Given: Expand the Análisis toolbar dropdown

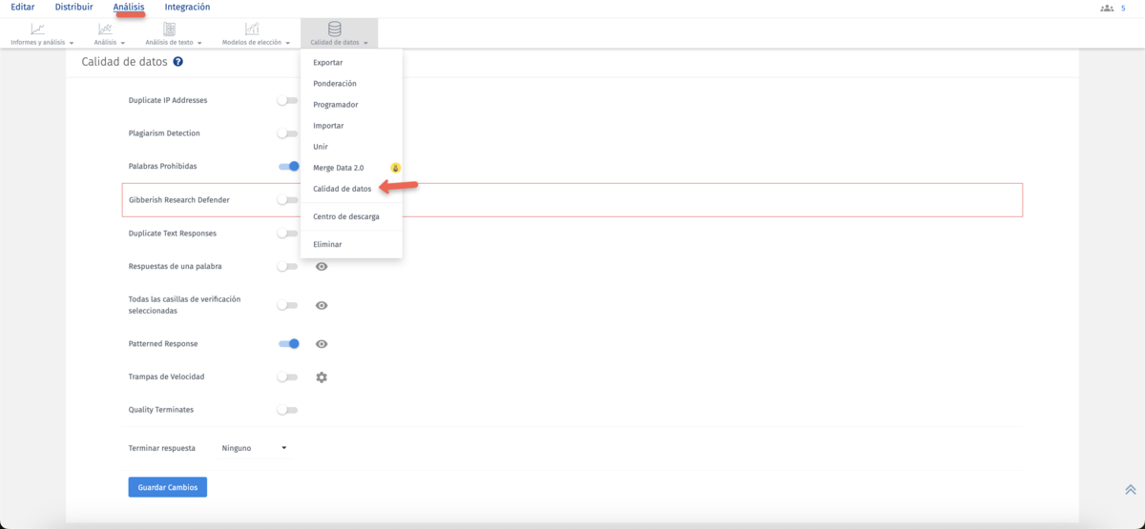Looking at the screenshot, I should point(122,43).
